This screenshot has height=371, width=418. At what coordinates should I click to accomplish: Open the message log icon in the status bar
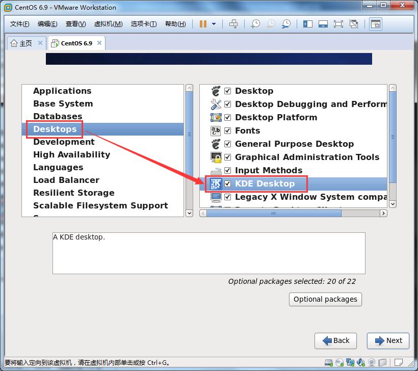(399, 362)
